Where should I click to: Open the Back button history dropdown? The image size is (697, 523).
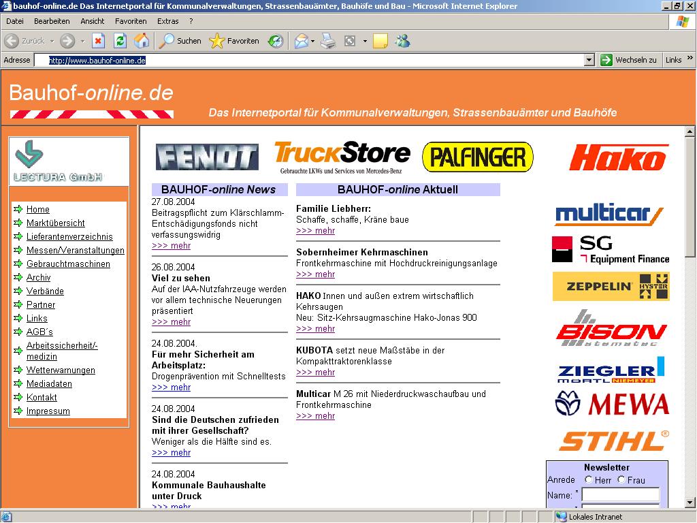tap(52, 41)
